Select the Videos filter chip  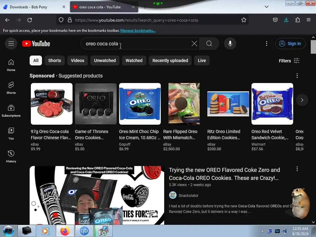[x=77, y=60]
